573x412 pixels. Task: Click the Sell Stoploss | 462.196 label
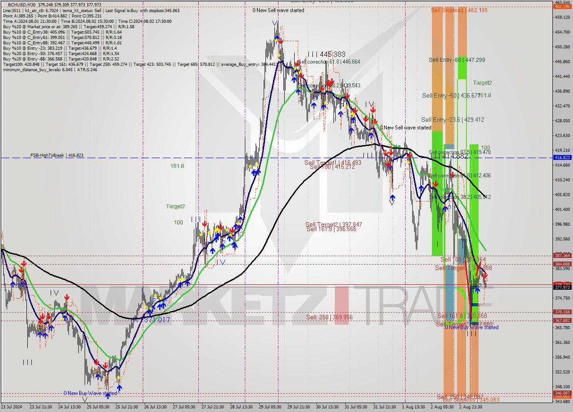pyautogui.click(x=459, y=10)
